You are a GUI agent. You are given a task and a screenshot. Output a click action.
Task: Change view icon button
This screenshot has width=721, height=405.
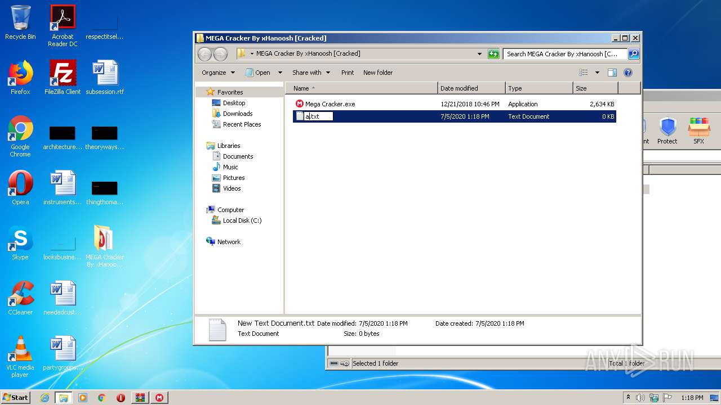[x=584, y=73]
